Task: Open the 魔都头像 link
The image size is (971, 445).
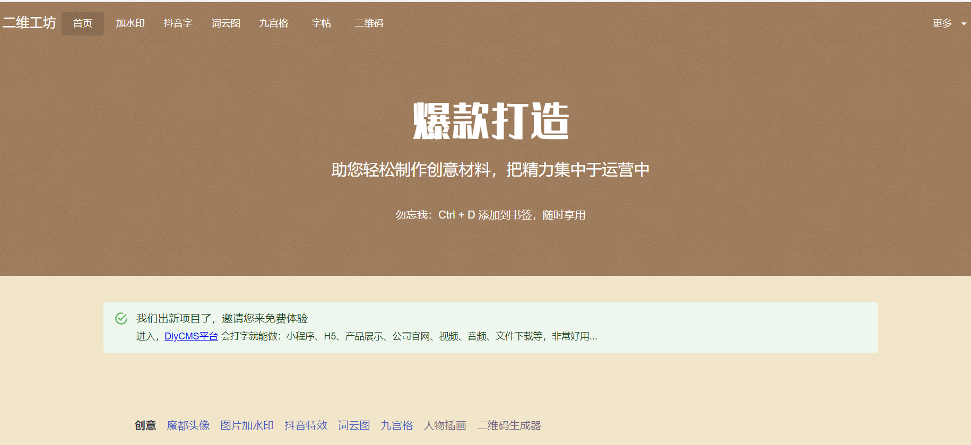Action: [188, 425]
